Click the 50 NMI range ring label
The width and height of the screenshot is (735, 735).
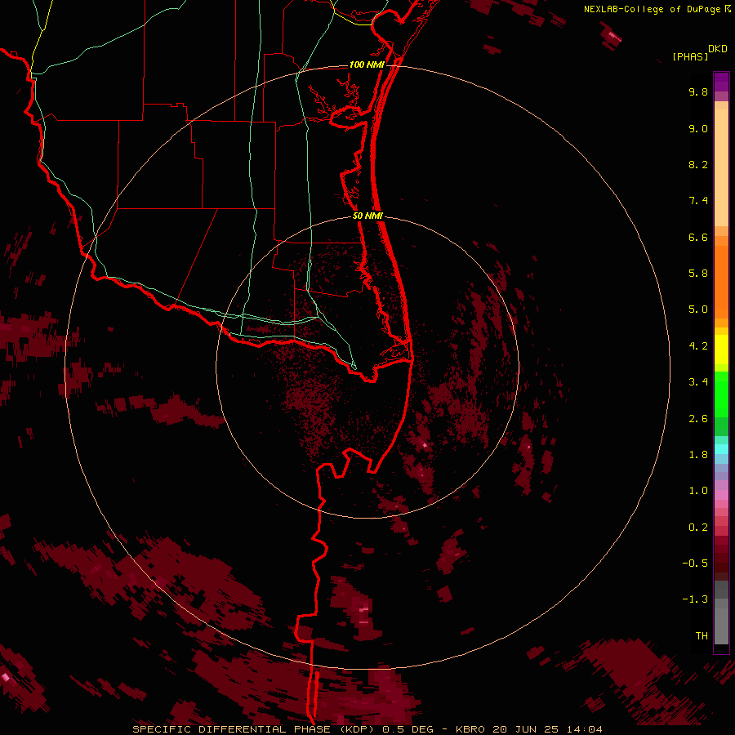pos(367,216)
